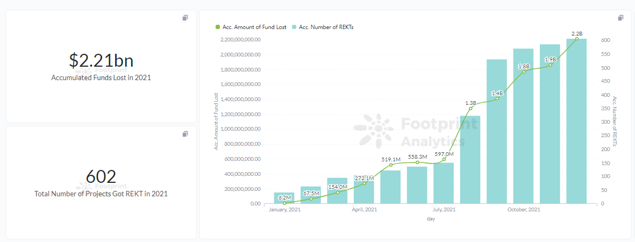Click the 6.2M data point label

(286, 197)
